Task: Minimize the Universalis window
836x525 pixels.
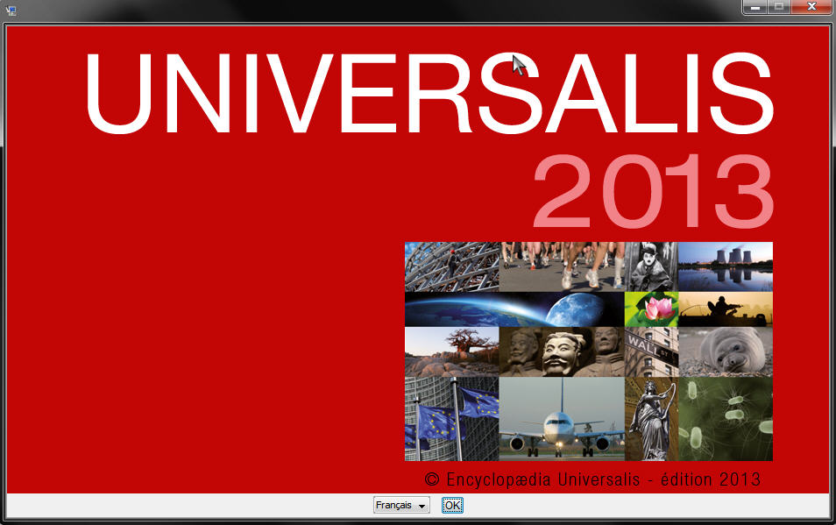Action: pyautogui.click(x=755, y=7)
